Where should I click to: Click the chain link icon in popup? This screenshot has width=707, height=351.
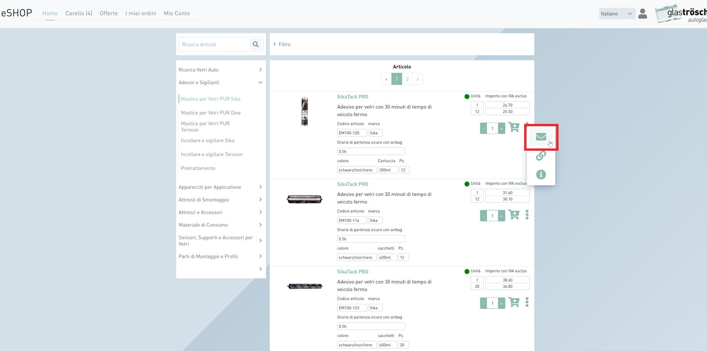pyautogui.click(x=541, y=155)
